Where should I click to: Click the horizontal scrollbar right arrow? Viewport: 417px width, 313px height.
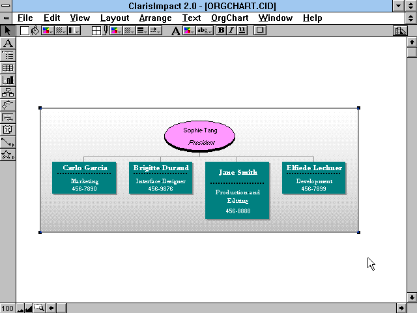[x=401, y=308]
